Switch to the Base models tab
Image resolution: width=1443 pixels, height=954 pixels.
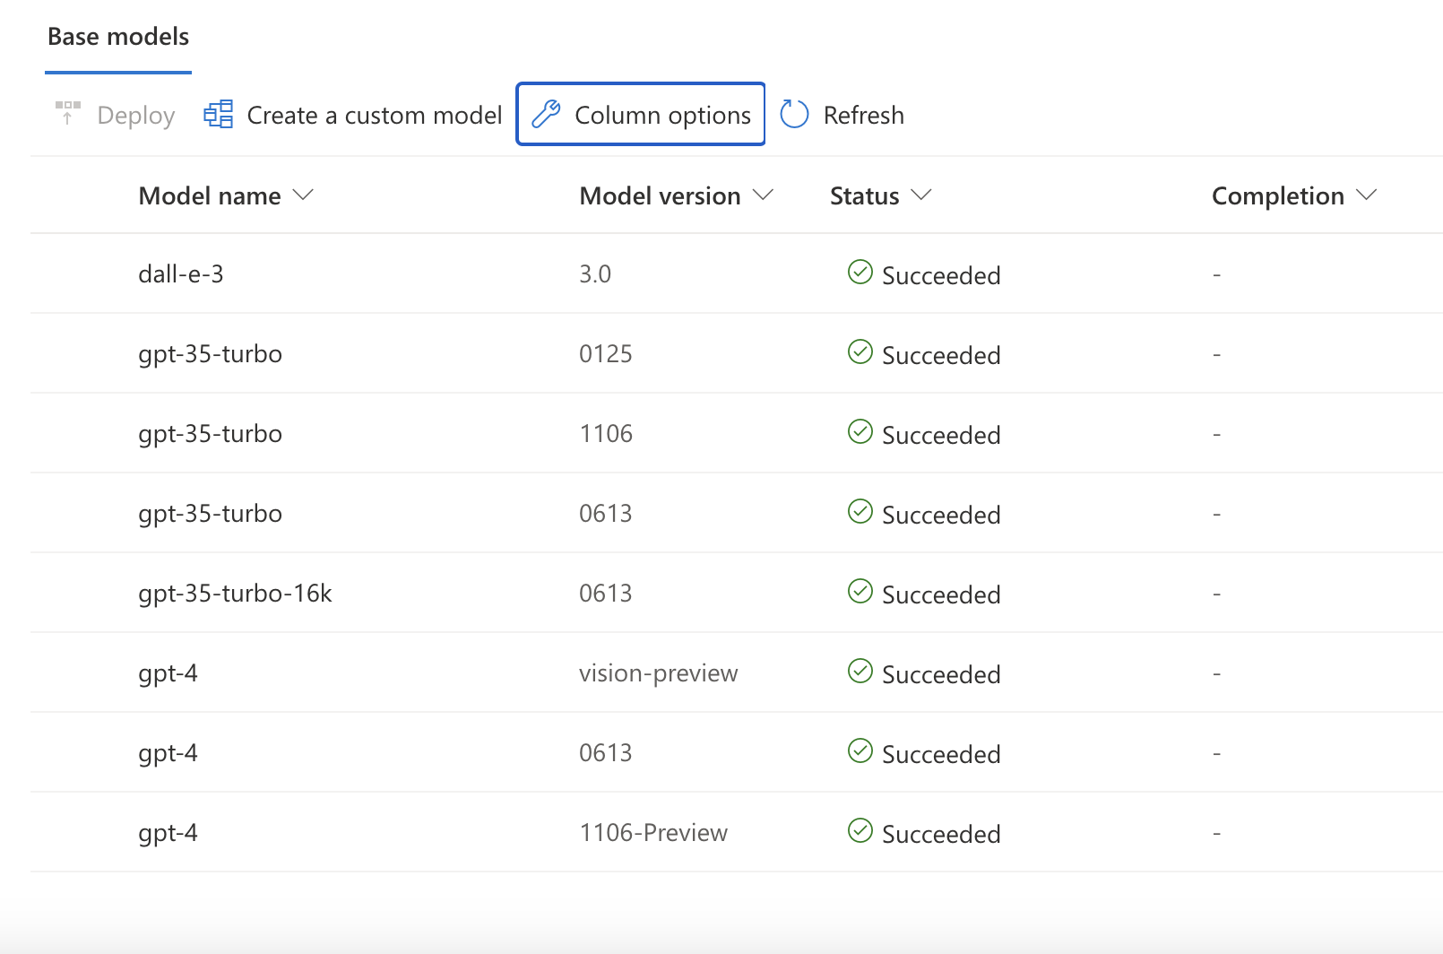pos(117,37)
